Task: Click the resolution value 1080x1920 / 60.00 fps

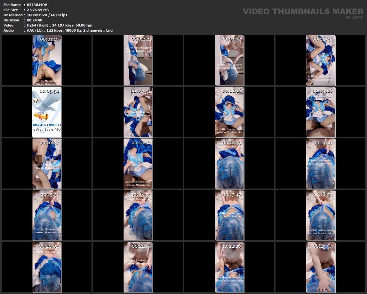Action: (47, 15)
